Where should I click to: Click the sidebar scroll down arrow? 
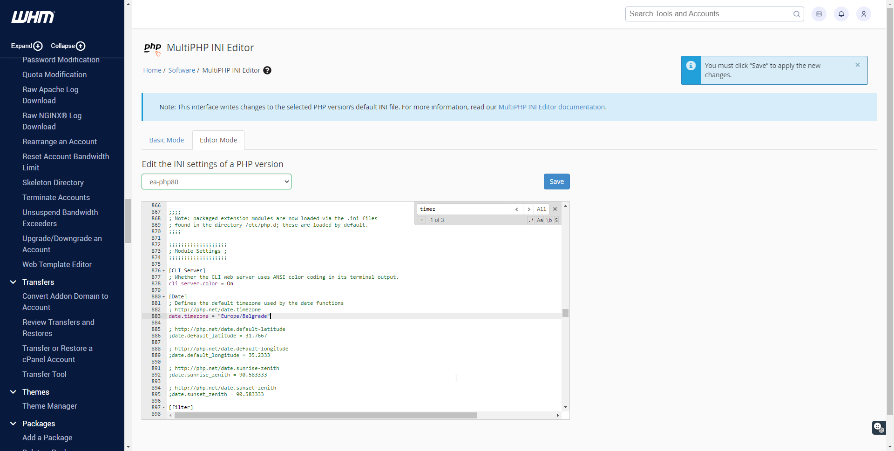pyautogui.click(x=128, y=447)
